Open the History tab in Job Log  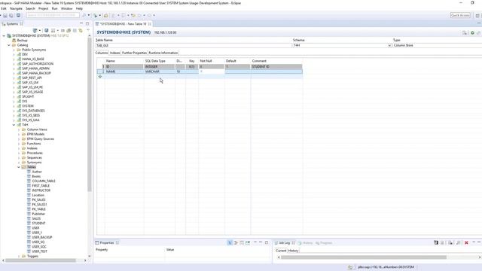click(x=293, y=251)
